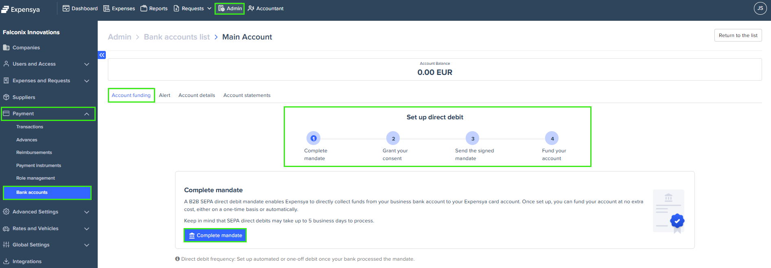Select step 4 Fund your account circle
Screen dimensions: 771x268
552,138
